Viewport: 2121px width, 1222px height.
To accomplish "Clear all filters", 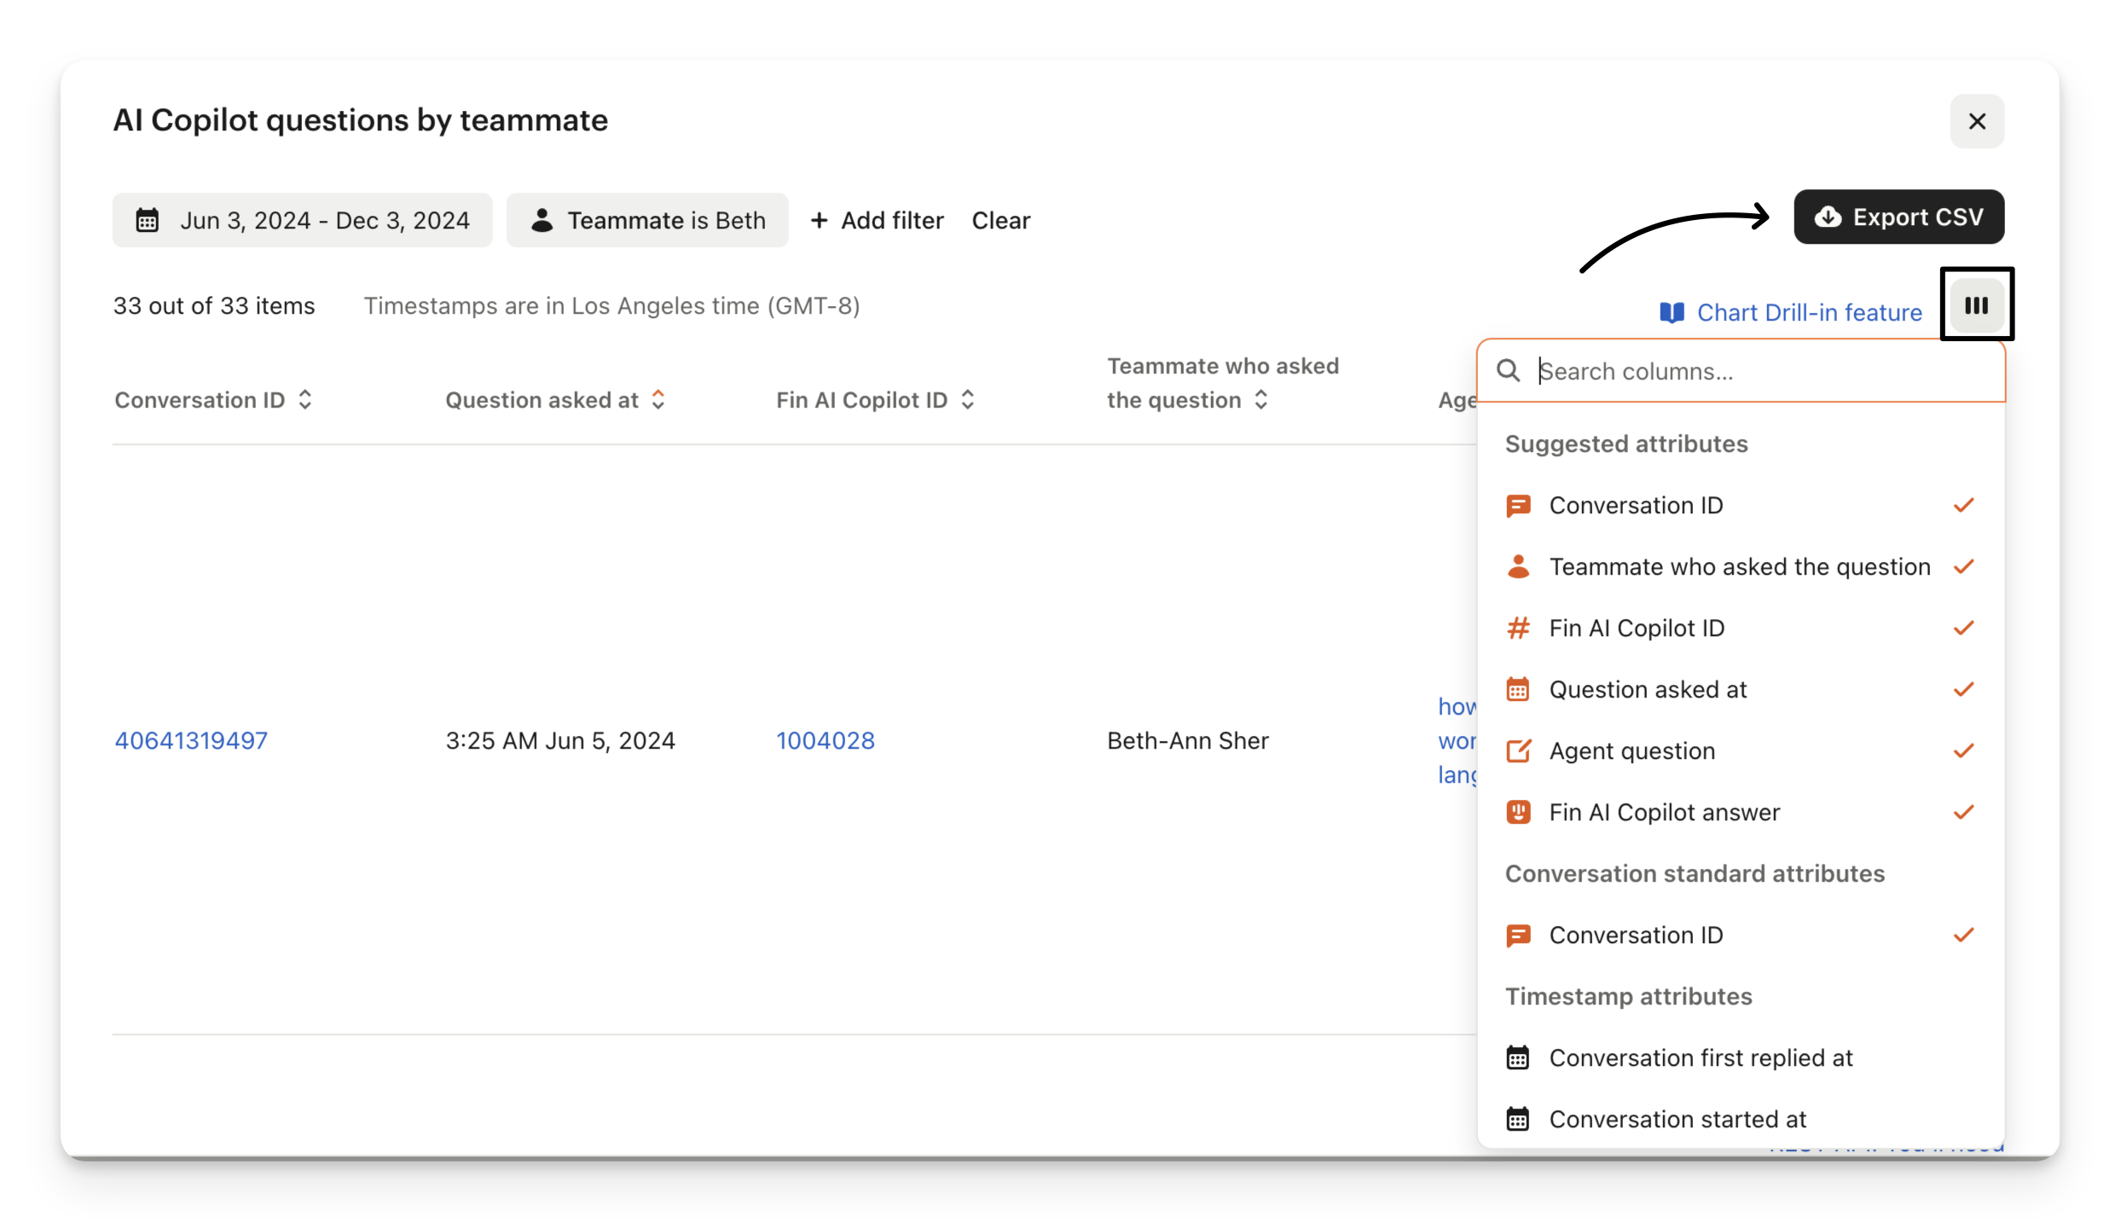I will tap(1000, 220).
